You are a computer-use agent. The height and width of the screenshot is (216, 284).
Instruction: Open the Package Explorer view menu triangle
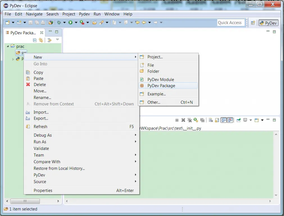(57, 40)
